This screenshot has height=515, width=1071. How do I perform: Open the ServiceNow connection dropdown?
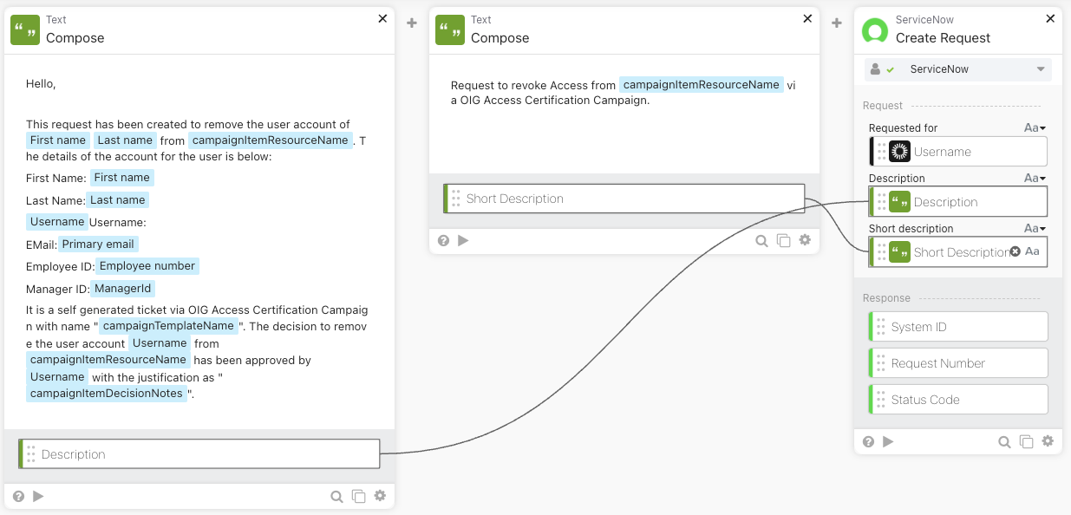pos(1041,69)
